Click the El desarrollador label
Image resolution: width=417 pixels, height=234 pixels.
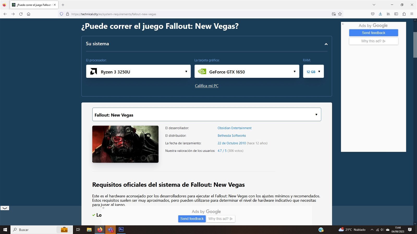click(x=177, y=128)
